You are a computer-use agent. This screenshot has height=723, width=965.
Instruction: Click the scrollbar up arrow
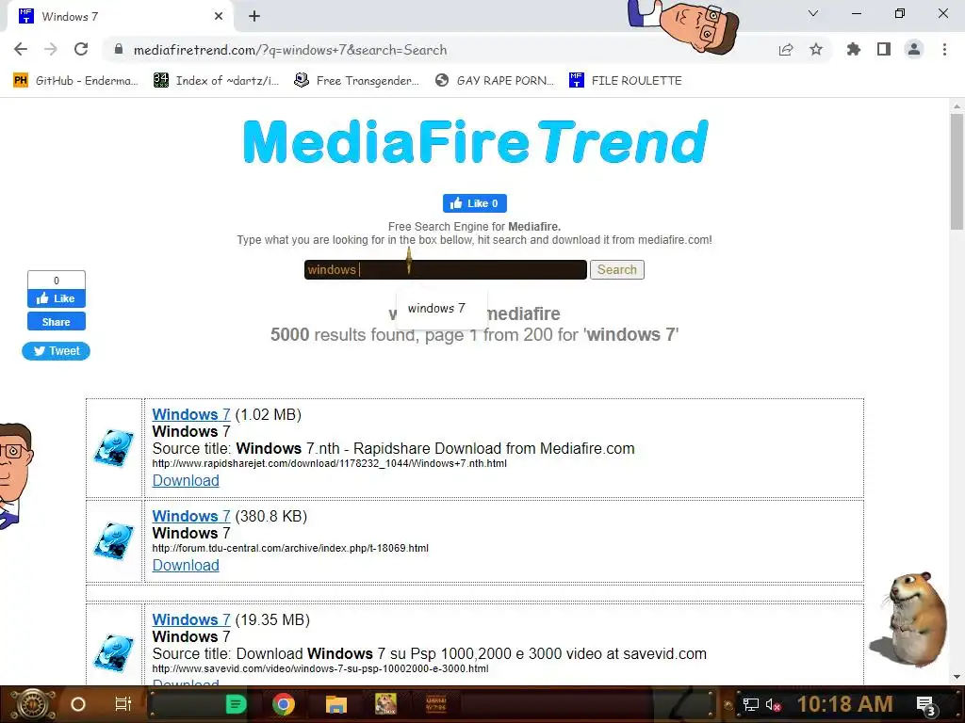[957, 106]
